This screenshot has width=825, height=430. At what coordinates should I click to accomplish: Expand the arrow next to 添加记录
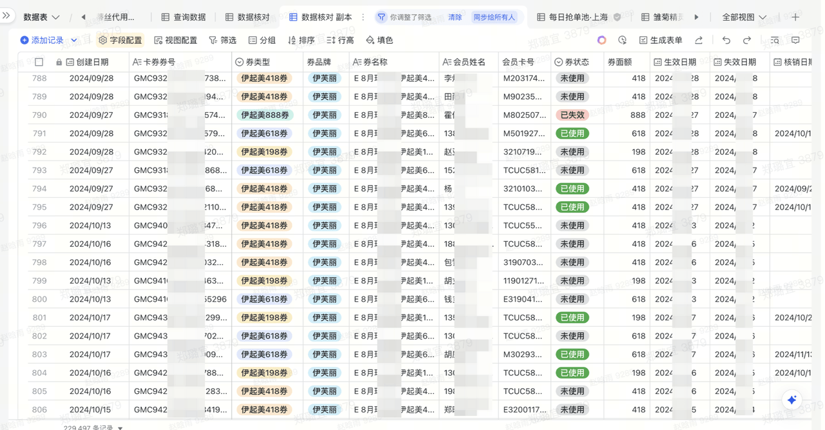74,40
